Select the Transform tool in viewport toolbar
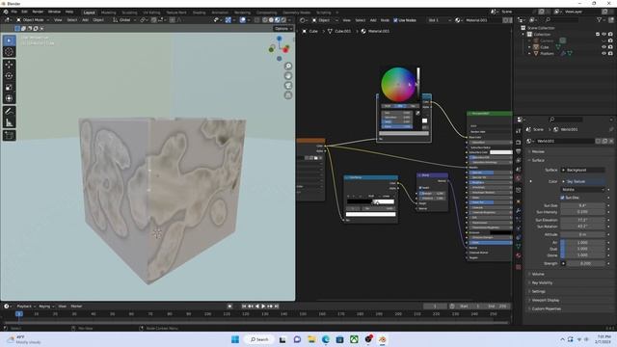The height and width of the screenshot is (347, 617). tap(9, 98)
